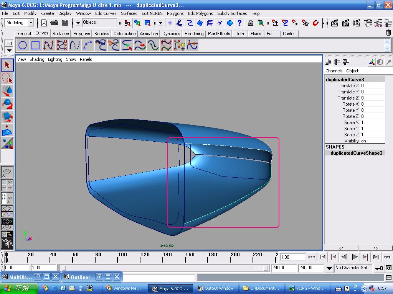
Task: Click the Visibility value field showing on
Action: coord(372,141)
